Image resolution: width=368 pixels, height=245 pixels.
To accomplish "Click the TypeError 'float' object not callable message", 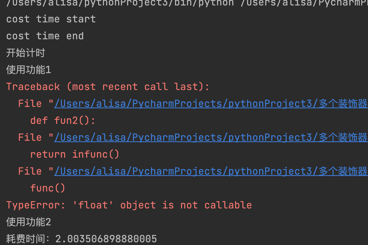I will pyautogui.click(x=129, y=205).
